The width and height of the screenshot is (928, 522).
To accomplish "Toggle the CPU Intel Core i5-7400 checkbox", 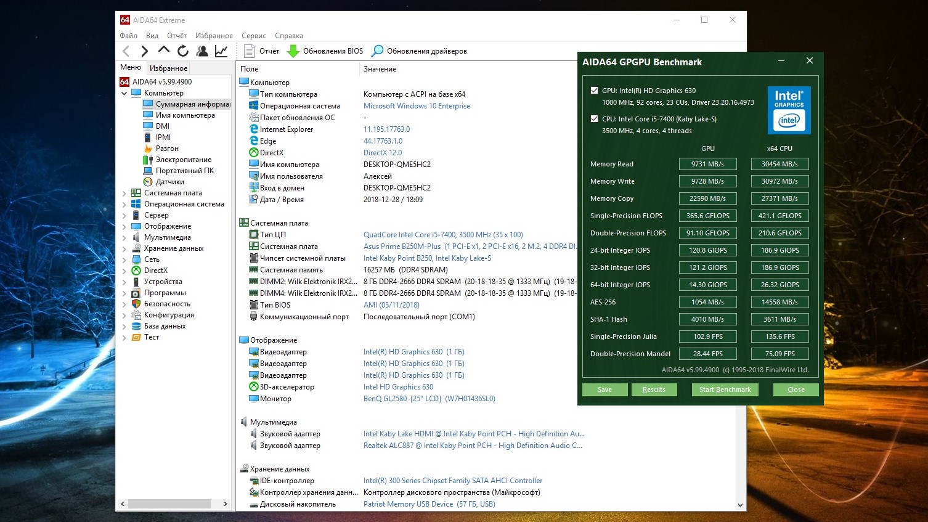I will (594, 119).
